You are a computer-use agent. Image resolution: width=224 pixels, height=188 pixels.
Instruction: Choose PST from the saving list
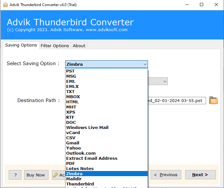pyautogui.click(x=107, y=71)
